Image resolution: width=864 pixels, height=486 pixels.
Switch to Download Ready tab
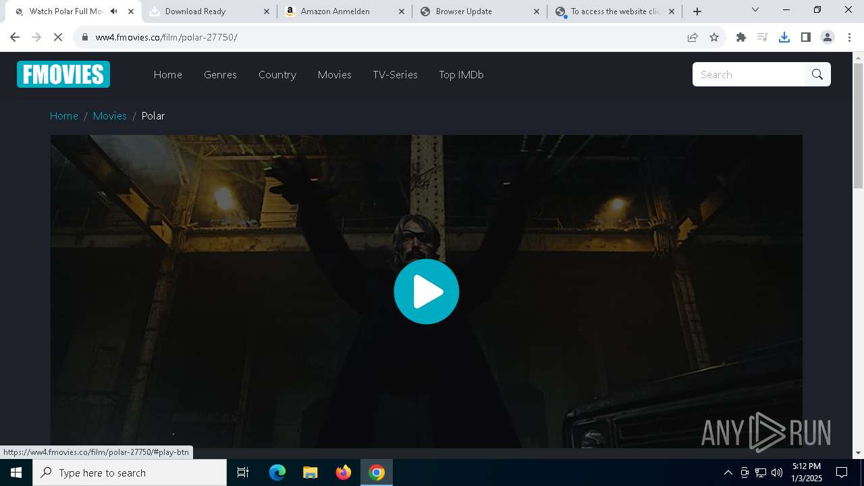[x=210, y=11]
